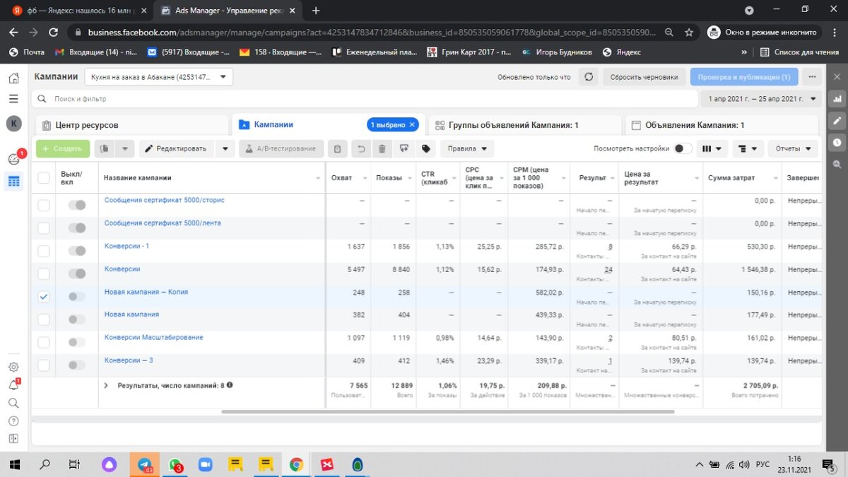The width and height of the screenshot is (848, 477).
Task: Click the Telegram icon in taskbar
Action: coord(144,464)
